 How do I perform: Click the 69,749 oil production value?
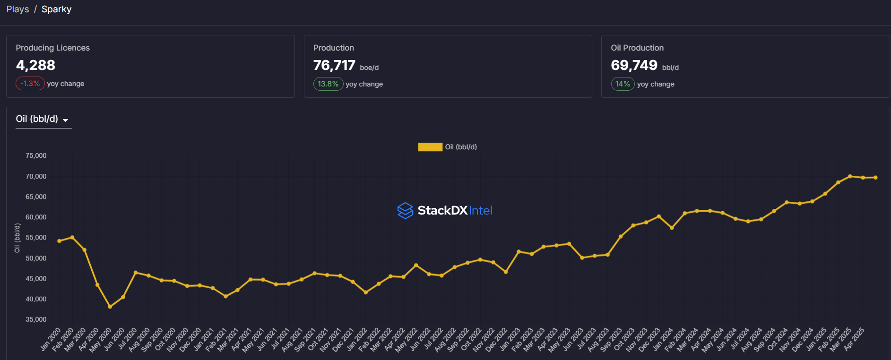point(634,65)
